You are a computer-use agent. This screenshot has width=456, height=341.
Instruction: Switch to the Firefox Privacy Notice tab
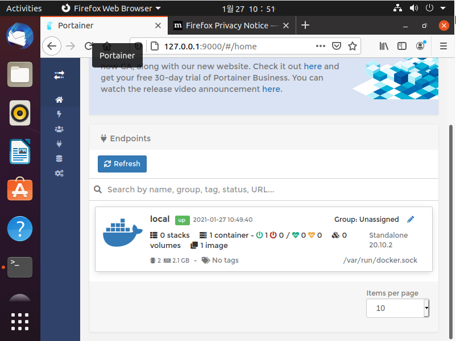pos(227,26)
